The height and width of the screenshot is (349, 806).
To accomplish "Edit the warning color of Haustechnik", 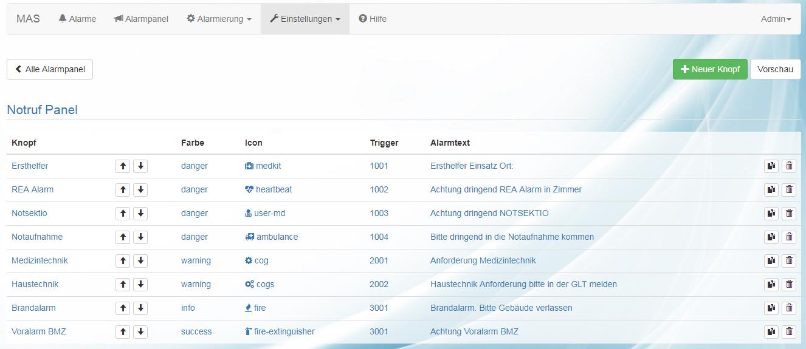I will coord(196,284).
